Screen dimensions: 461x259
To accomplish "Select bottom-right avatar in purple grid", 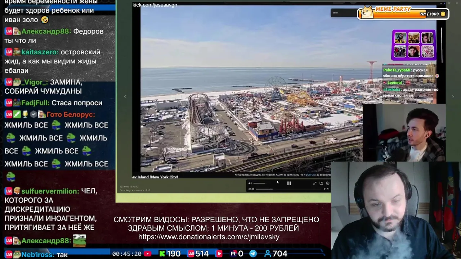I will coord(427,51).
